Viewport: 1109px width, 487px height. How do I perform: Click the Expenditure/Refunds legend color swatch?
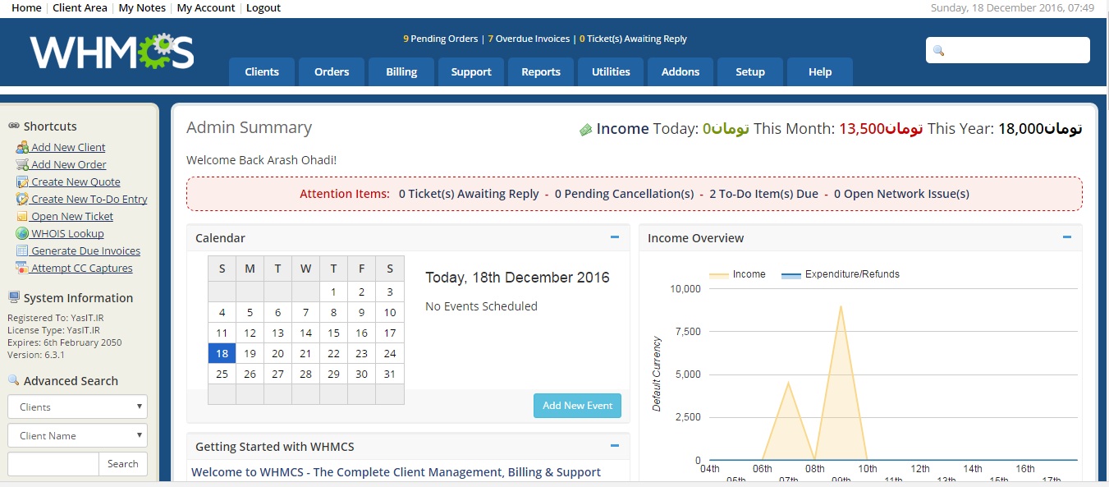tap(791, 275)
